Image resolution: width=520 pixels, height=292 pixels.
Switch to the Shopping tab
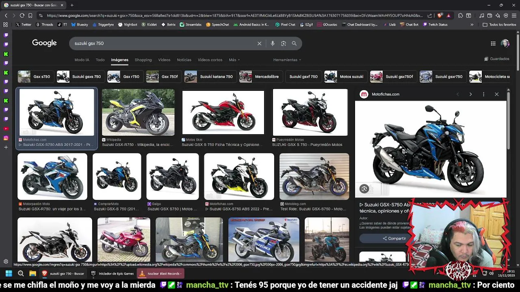point(143,60)
